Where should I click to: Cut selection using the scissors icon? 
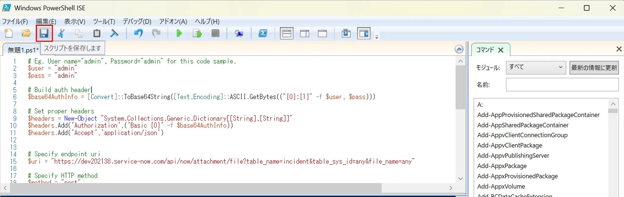(62, 33)
